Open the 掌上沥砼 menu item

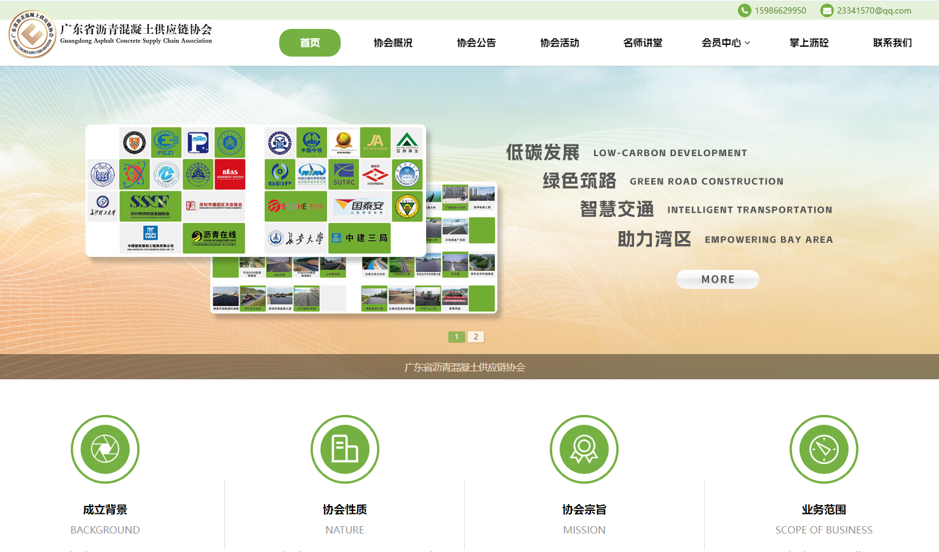click(809, 43)
